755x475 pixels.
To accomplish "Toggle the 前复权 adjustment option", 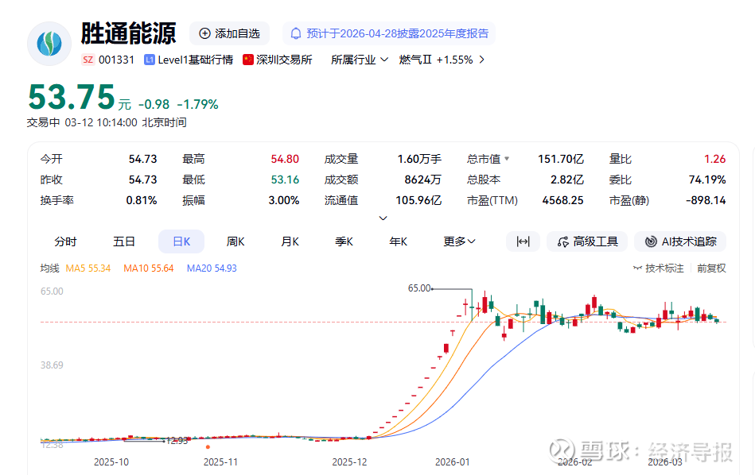I will (711, 268).
